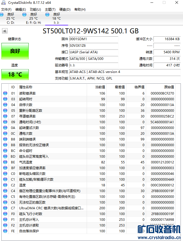Click status icon for 起转重试次数 row
The height and width of the screenshot is (241, 183).
click(5, 128)
